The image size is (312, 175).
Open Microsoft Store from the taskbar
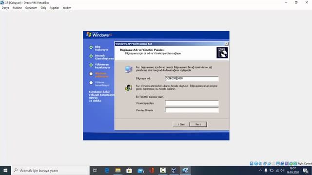(x=129, y=171)
